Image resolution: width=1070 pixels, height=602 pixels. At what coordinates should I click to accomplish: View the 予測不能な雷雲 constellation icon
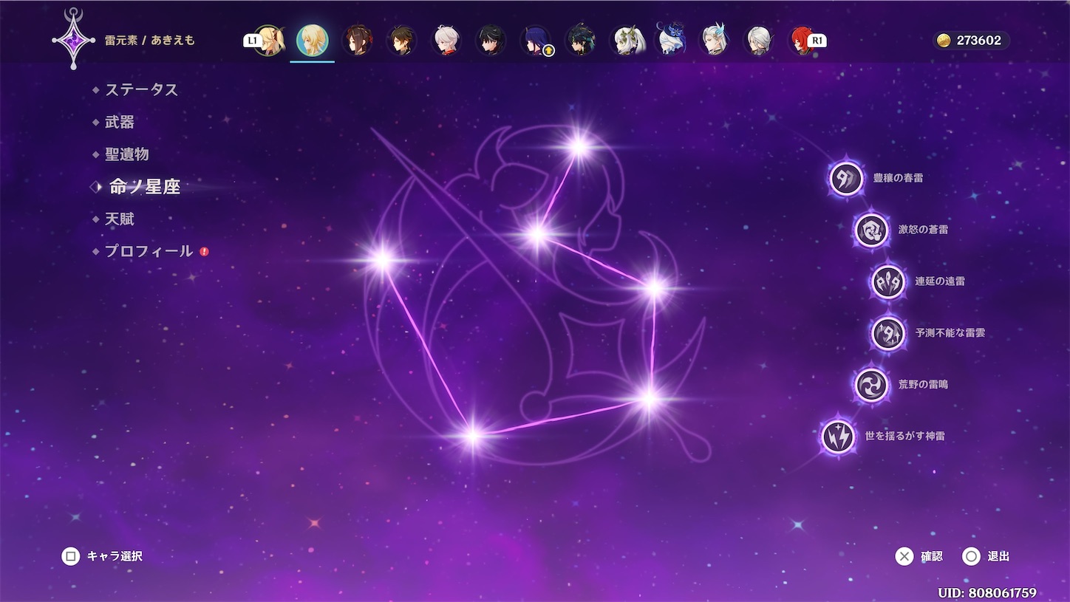pyautogui.click(x=888, y=333)
